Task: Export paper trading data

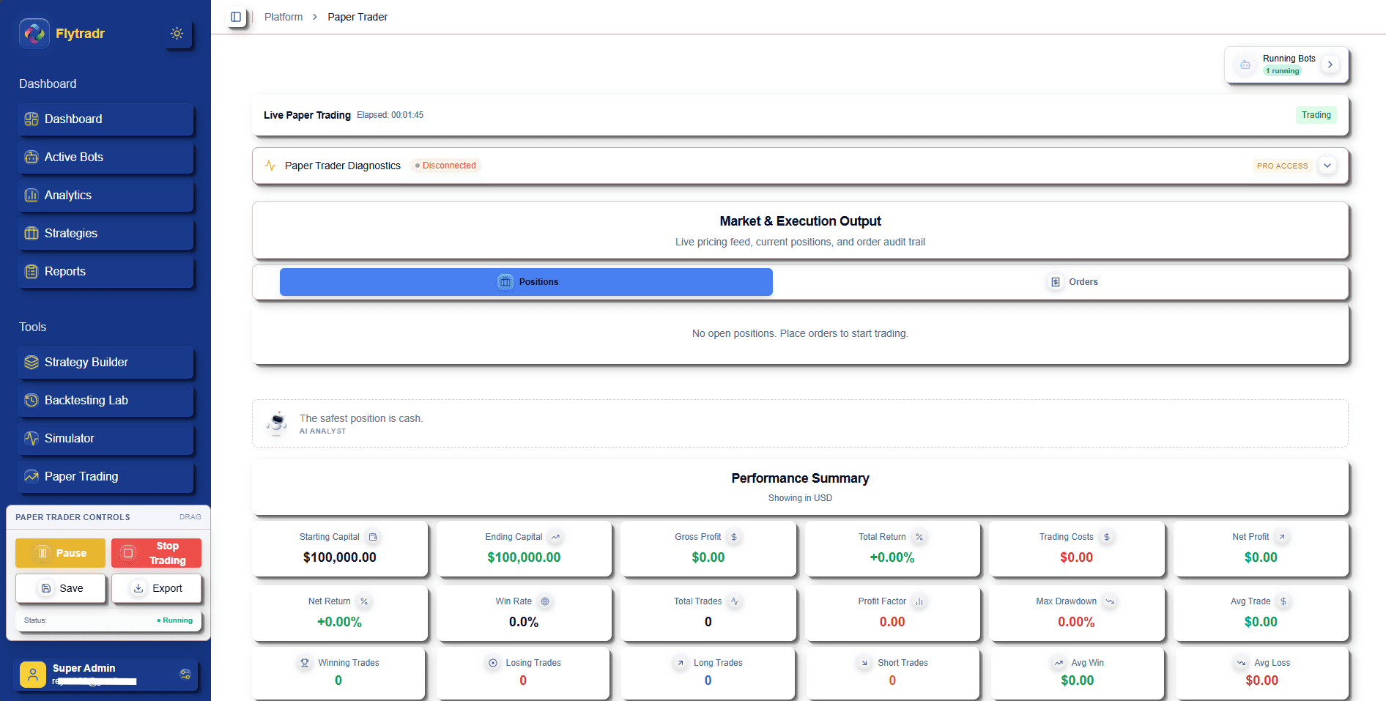Action: (x=157, y=588)
